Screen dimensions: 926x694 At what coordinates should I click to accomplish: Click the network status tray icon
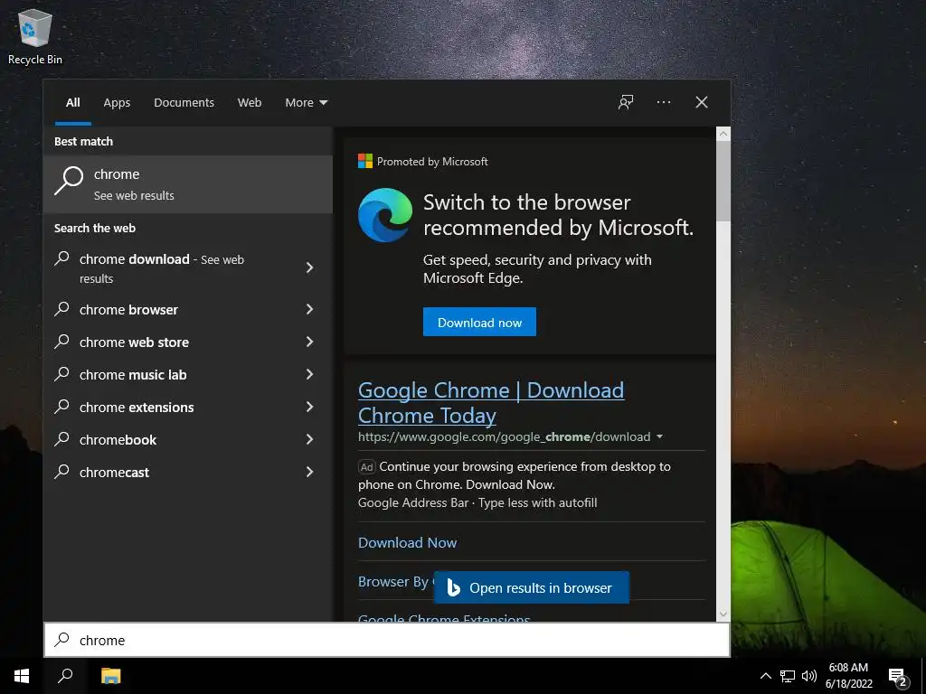pyautogui.click(x=788, y=676)
